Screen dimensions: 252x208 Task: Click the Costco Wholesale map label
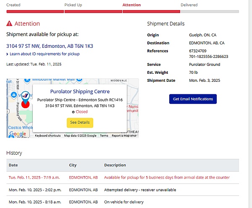[21, 127]
